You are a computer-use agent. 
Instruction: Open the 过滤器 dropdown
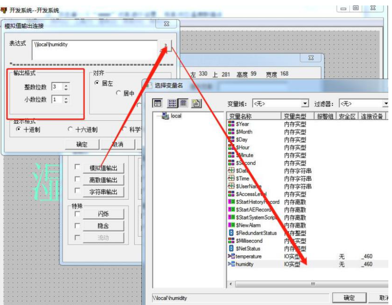point(386,103)
